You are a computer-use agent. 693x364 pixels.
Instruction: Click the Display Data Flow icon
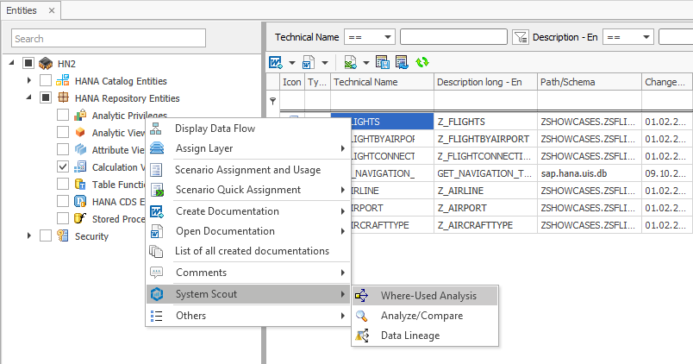(157, 129)
